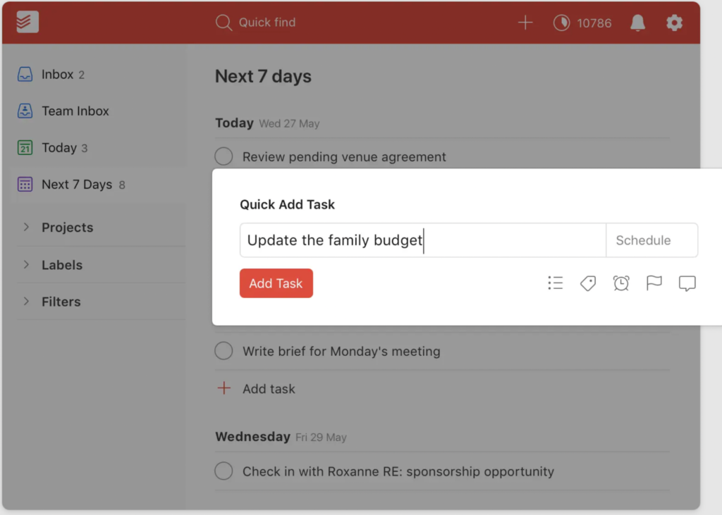Expand the Filters section
This screenshot has width=722, height=515.
point(61,302)
